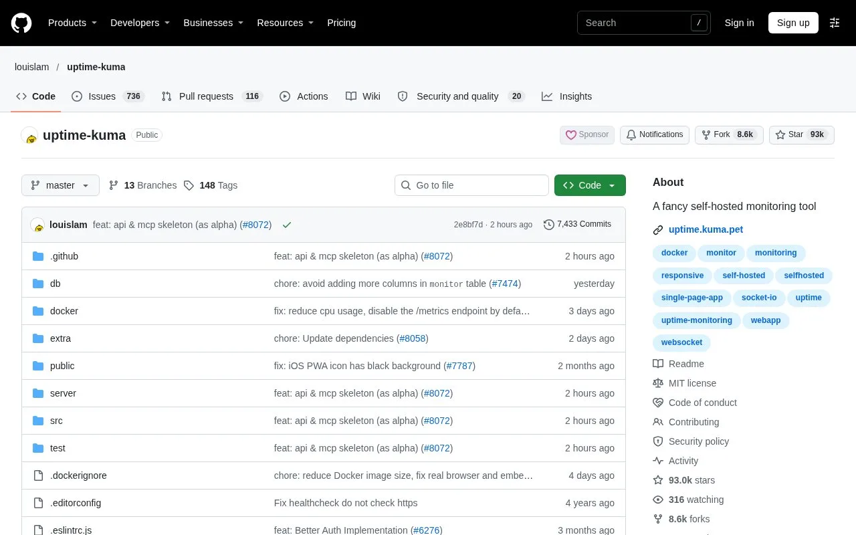
Task: Click the Security policy shield icon
Action: [x=658, y=441]
